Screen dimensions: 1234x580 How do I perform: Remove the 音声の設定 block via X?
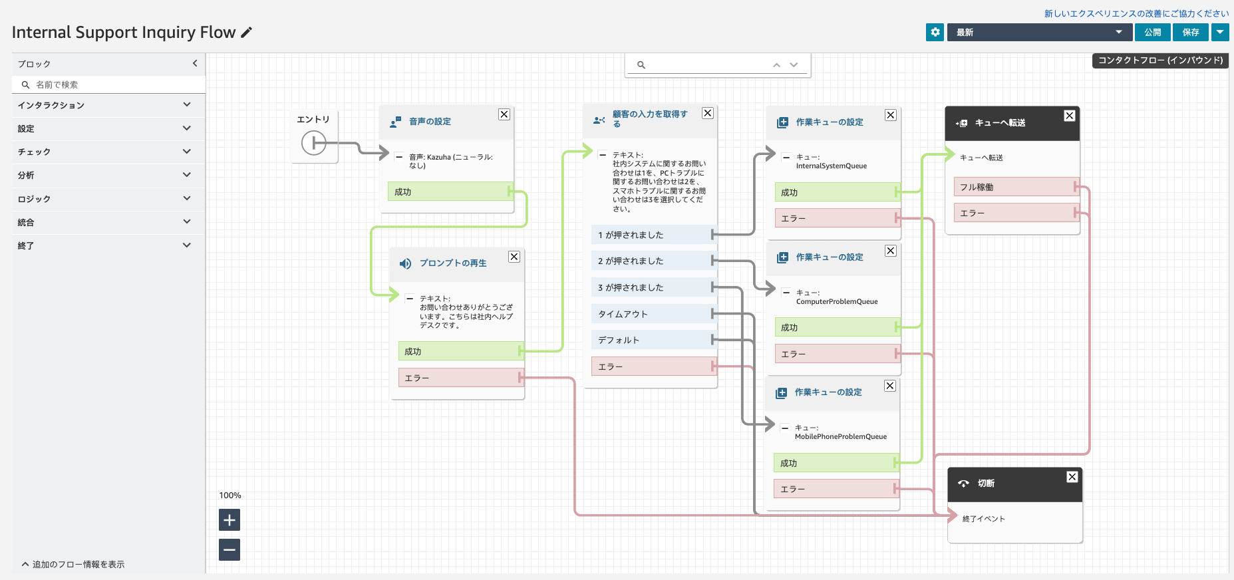[x=504, y=114]
